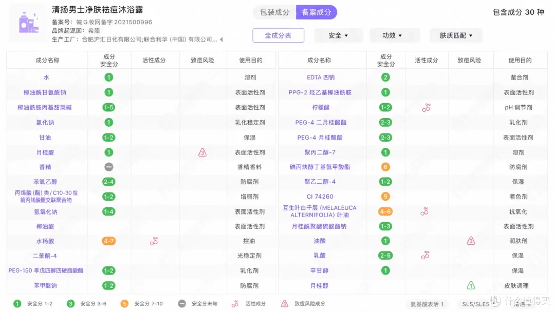555x312 pixels.
Task: Click legend icon for 致痘风险成分
Action: coord(285,304)
